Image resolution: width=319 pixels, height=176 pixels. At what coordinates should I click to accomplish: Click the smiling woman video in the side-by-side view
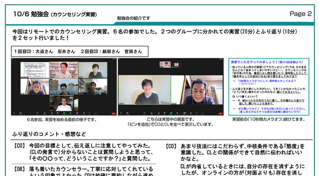tap(145, 90)
